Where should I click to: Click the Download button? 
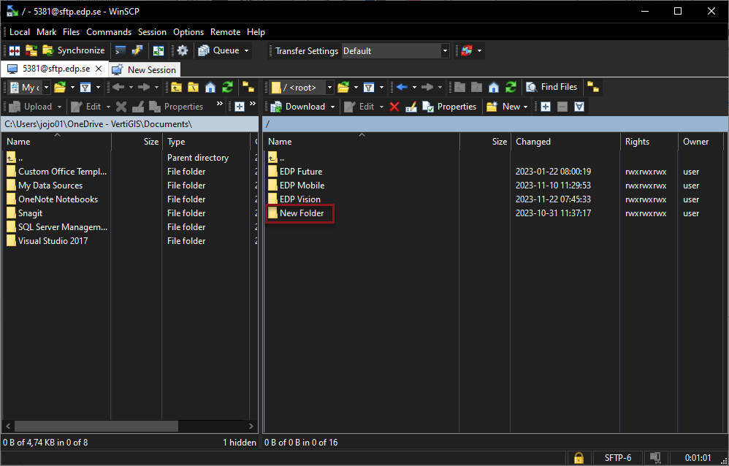pyautogui.click(x=297, y=107)
